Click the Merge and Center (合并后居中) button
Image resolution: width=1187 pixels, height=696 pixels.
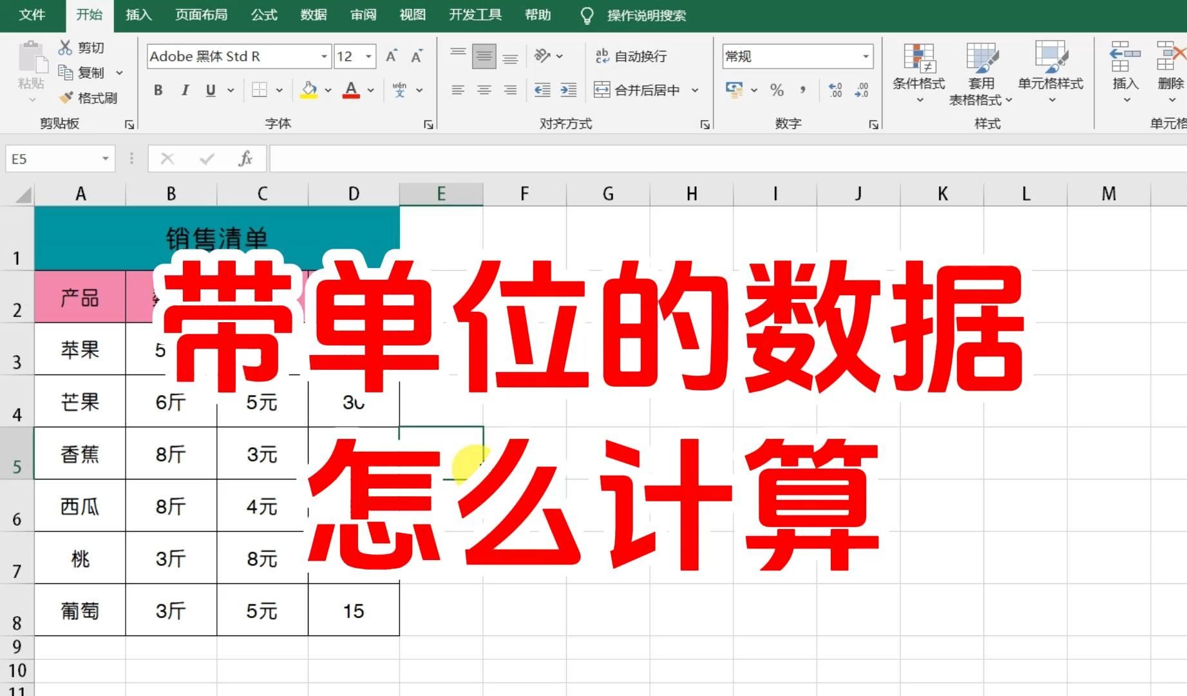pos(637,90)
